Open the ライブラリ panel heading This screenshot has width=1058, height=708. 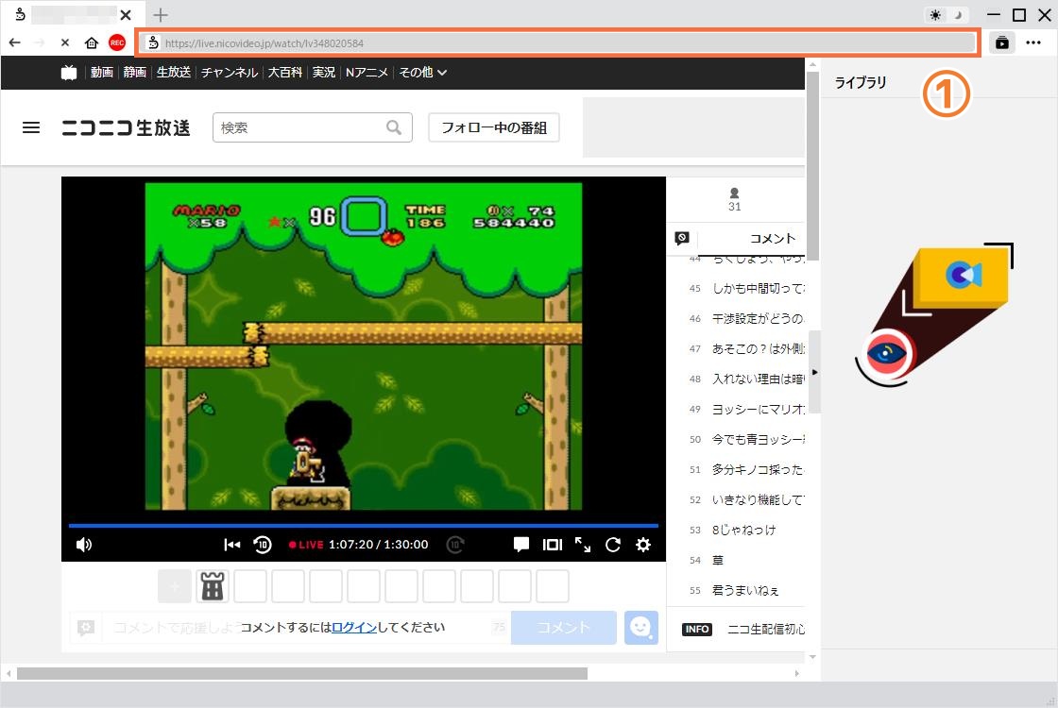click(x=861, y=82)
